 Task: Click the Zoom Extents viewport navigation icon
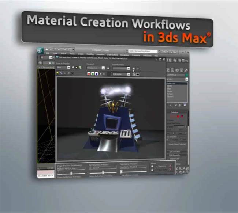pos(184,168)
